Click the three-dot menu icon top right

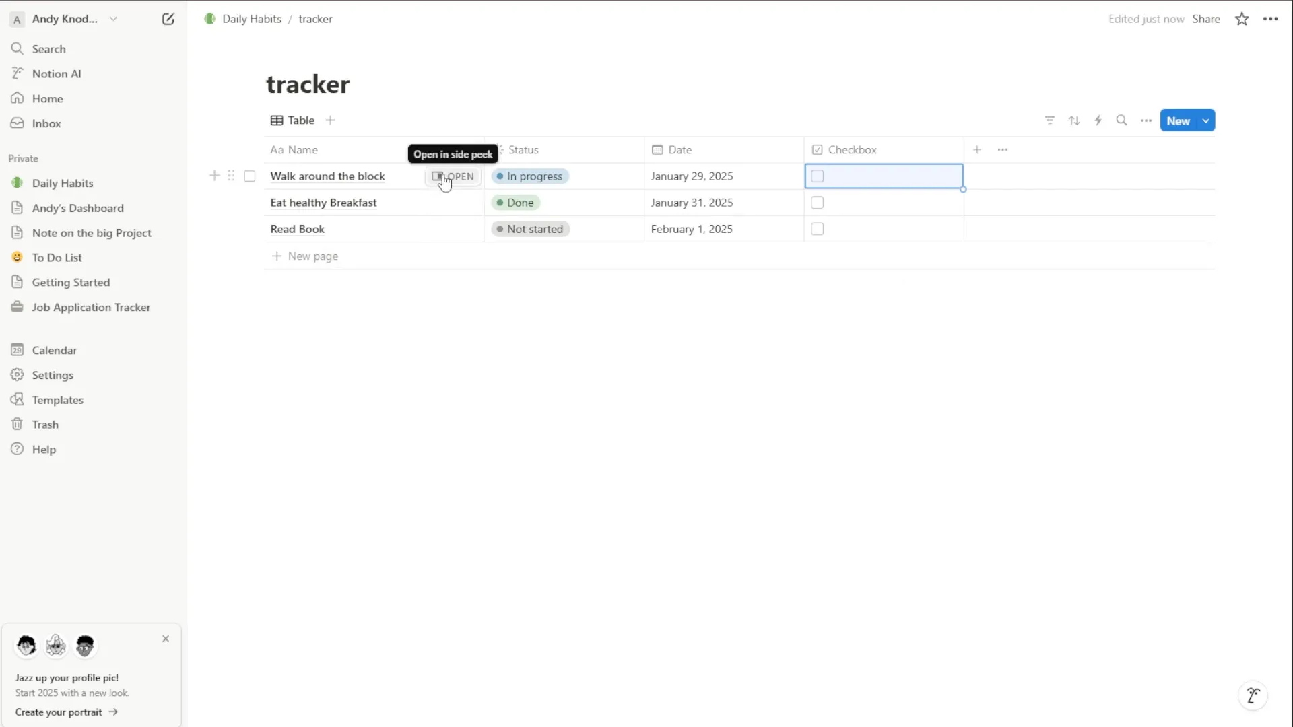[1271, 19]
